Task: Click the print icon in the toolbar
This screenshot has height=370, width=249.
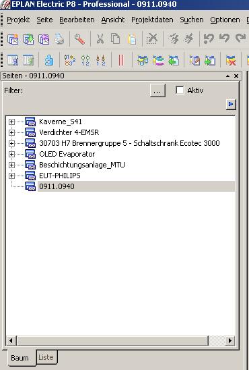Action: click(59, 39)
